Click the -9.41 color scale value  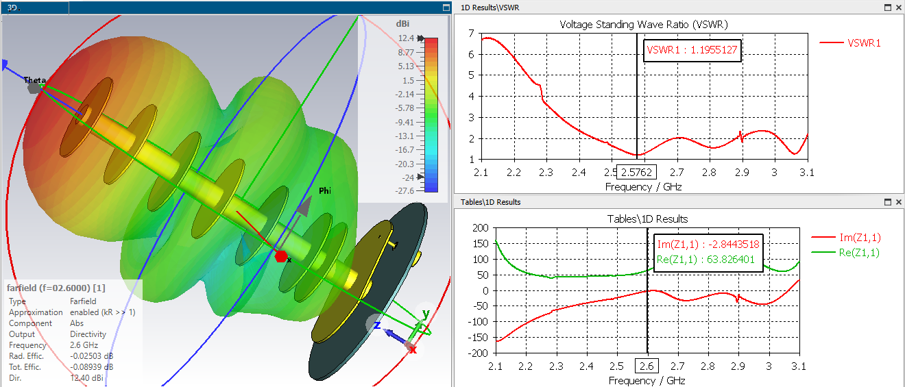[405, 123]
